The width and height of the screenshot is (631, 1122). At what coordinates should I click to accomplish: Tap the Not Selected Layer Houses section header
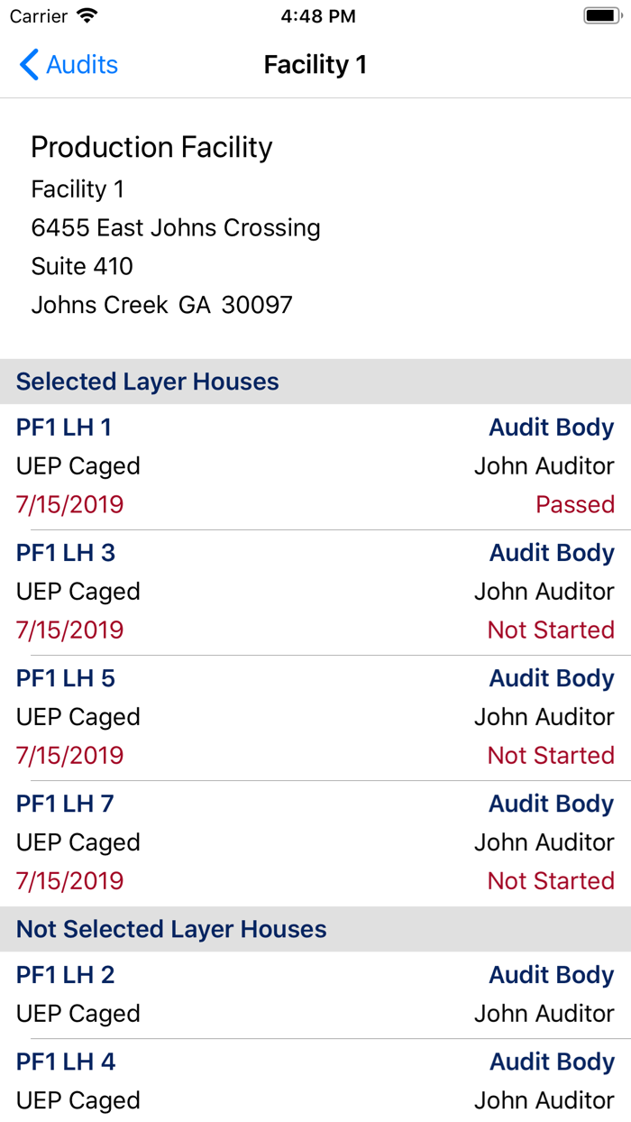tap(171, 929)
